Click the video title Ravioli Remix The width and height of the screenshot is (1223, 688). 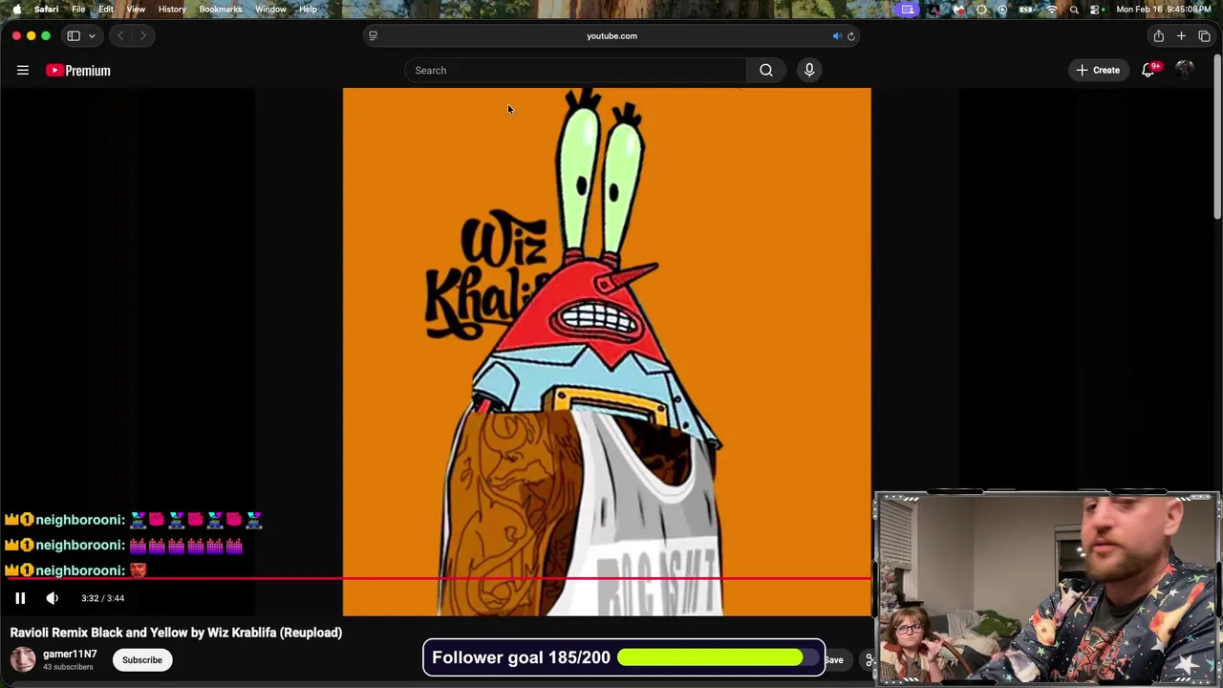[176, 633]
